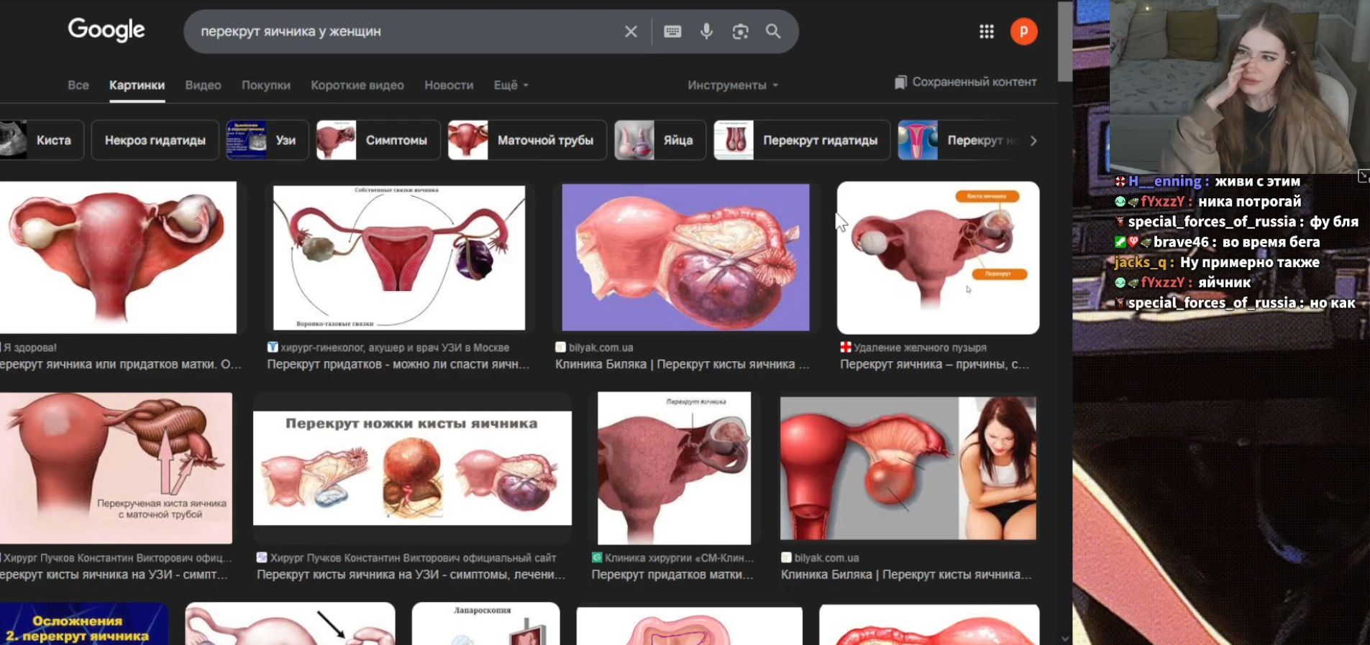Filter by Некроз гидатиды chip

pos(155,140)
